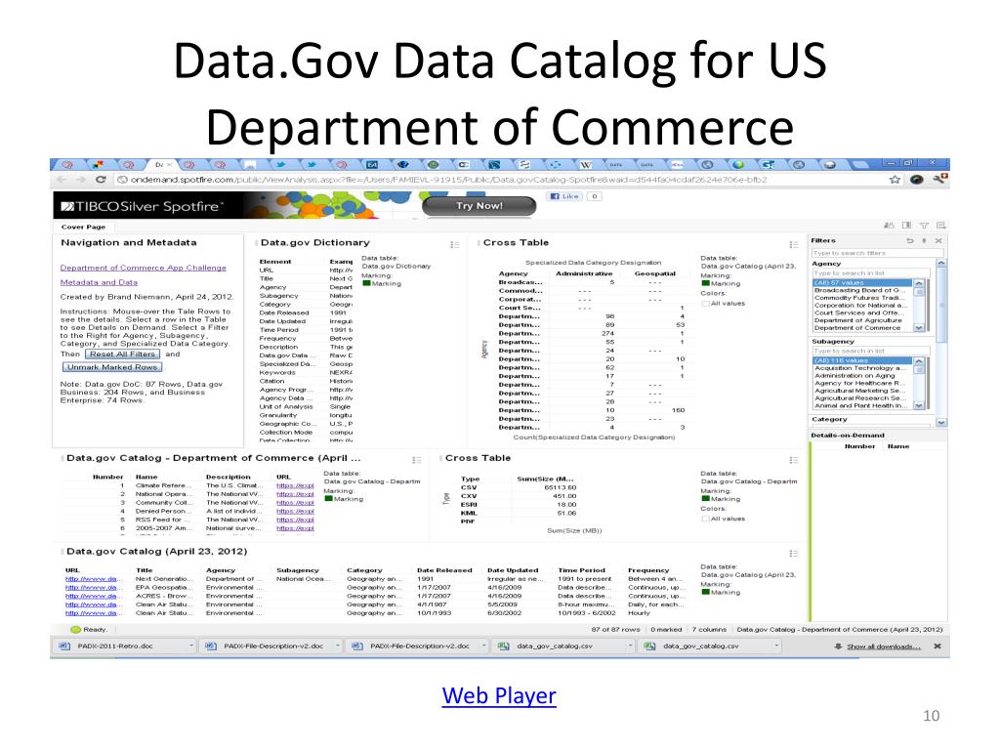Click the Agency Type to search in list field

[870, 273]
